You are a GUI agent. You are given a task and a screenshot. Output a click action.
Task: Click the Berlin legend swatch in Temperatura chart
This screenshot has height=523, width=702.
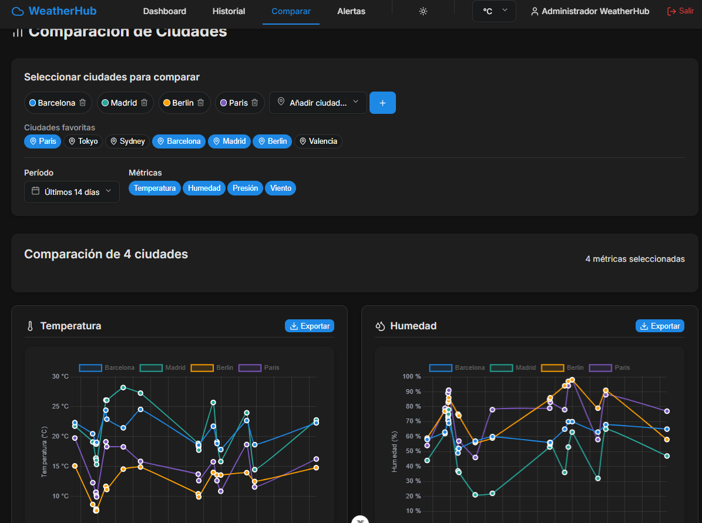click(202, 367)
